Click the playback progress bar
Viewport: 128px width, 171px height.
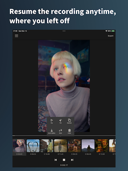[x=64, y=136]
